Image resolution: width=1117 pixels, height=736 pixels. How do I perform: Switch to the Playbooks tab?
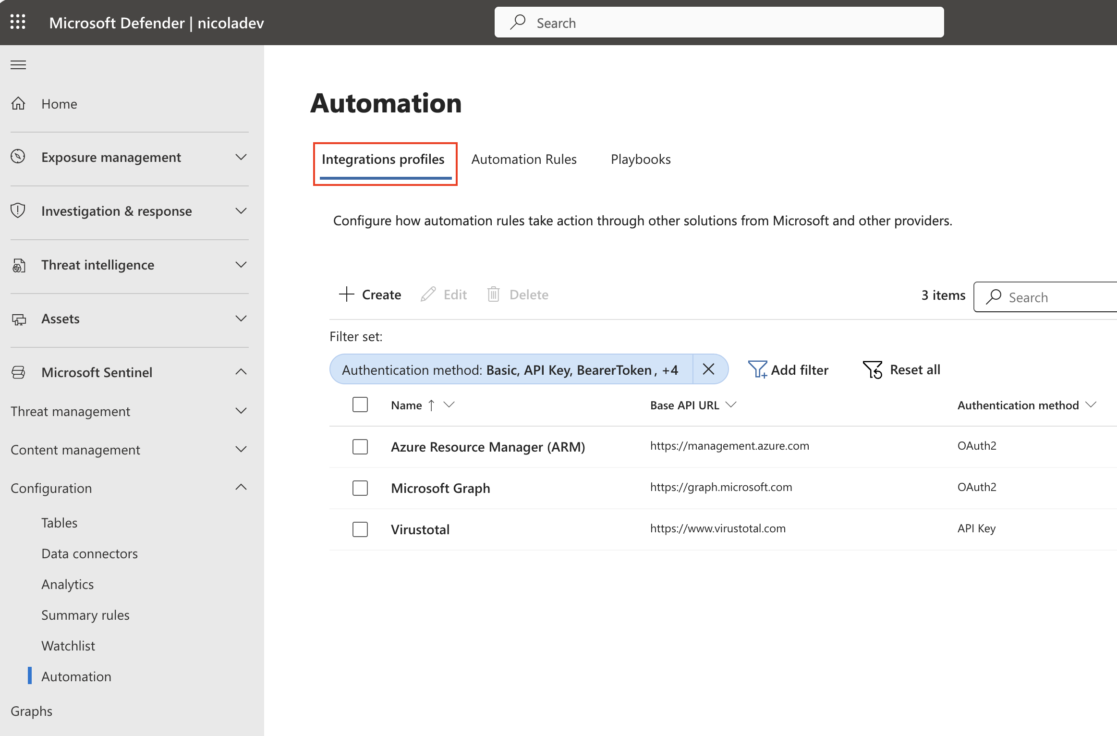[x=641, y=159]
